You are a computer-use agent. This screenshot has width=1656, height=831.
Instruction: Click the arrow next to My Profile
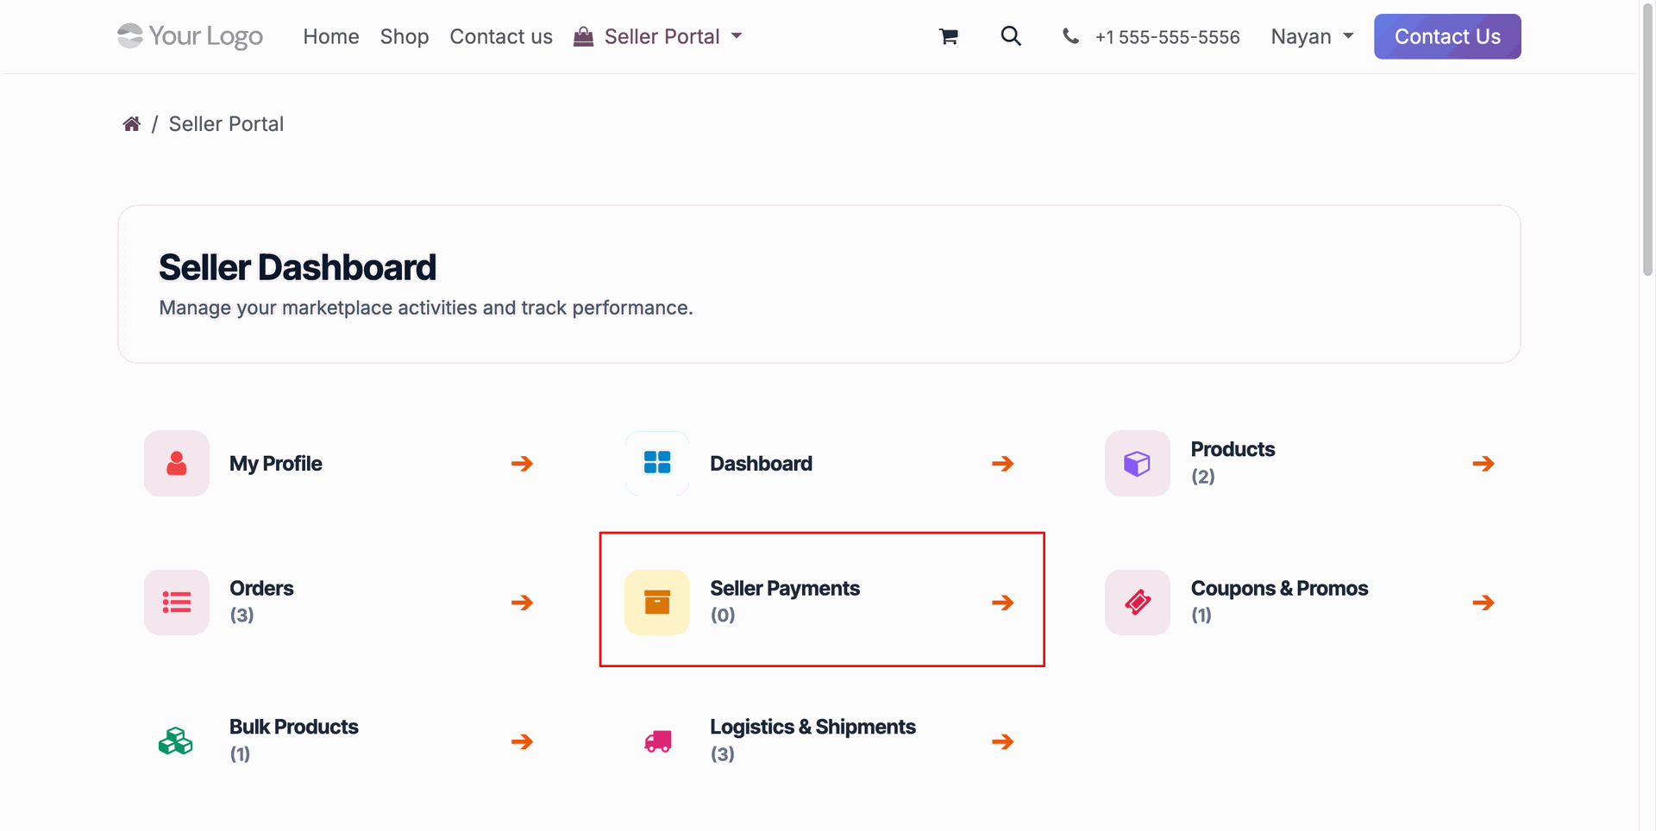tap(522, 464)
